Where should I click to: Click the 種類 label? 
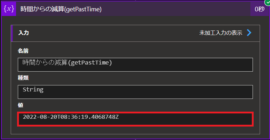click(x=23, y=78)
